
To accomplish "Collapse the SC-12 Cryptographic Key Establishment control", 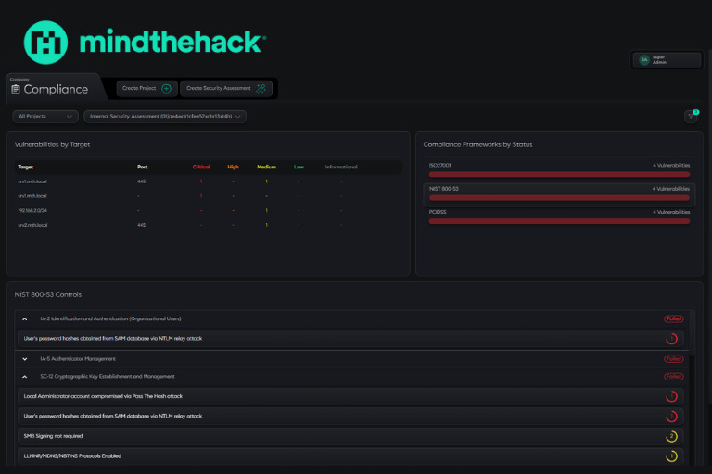I will click(25, 377).
